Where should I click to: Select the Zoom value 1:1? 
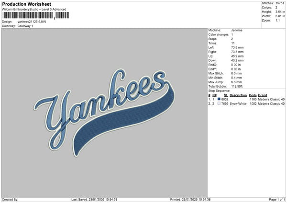pyautogui.click(x=277, y=20)
